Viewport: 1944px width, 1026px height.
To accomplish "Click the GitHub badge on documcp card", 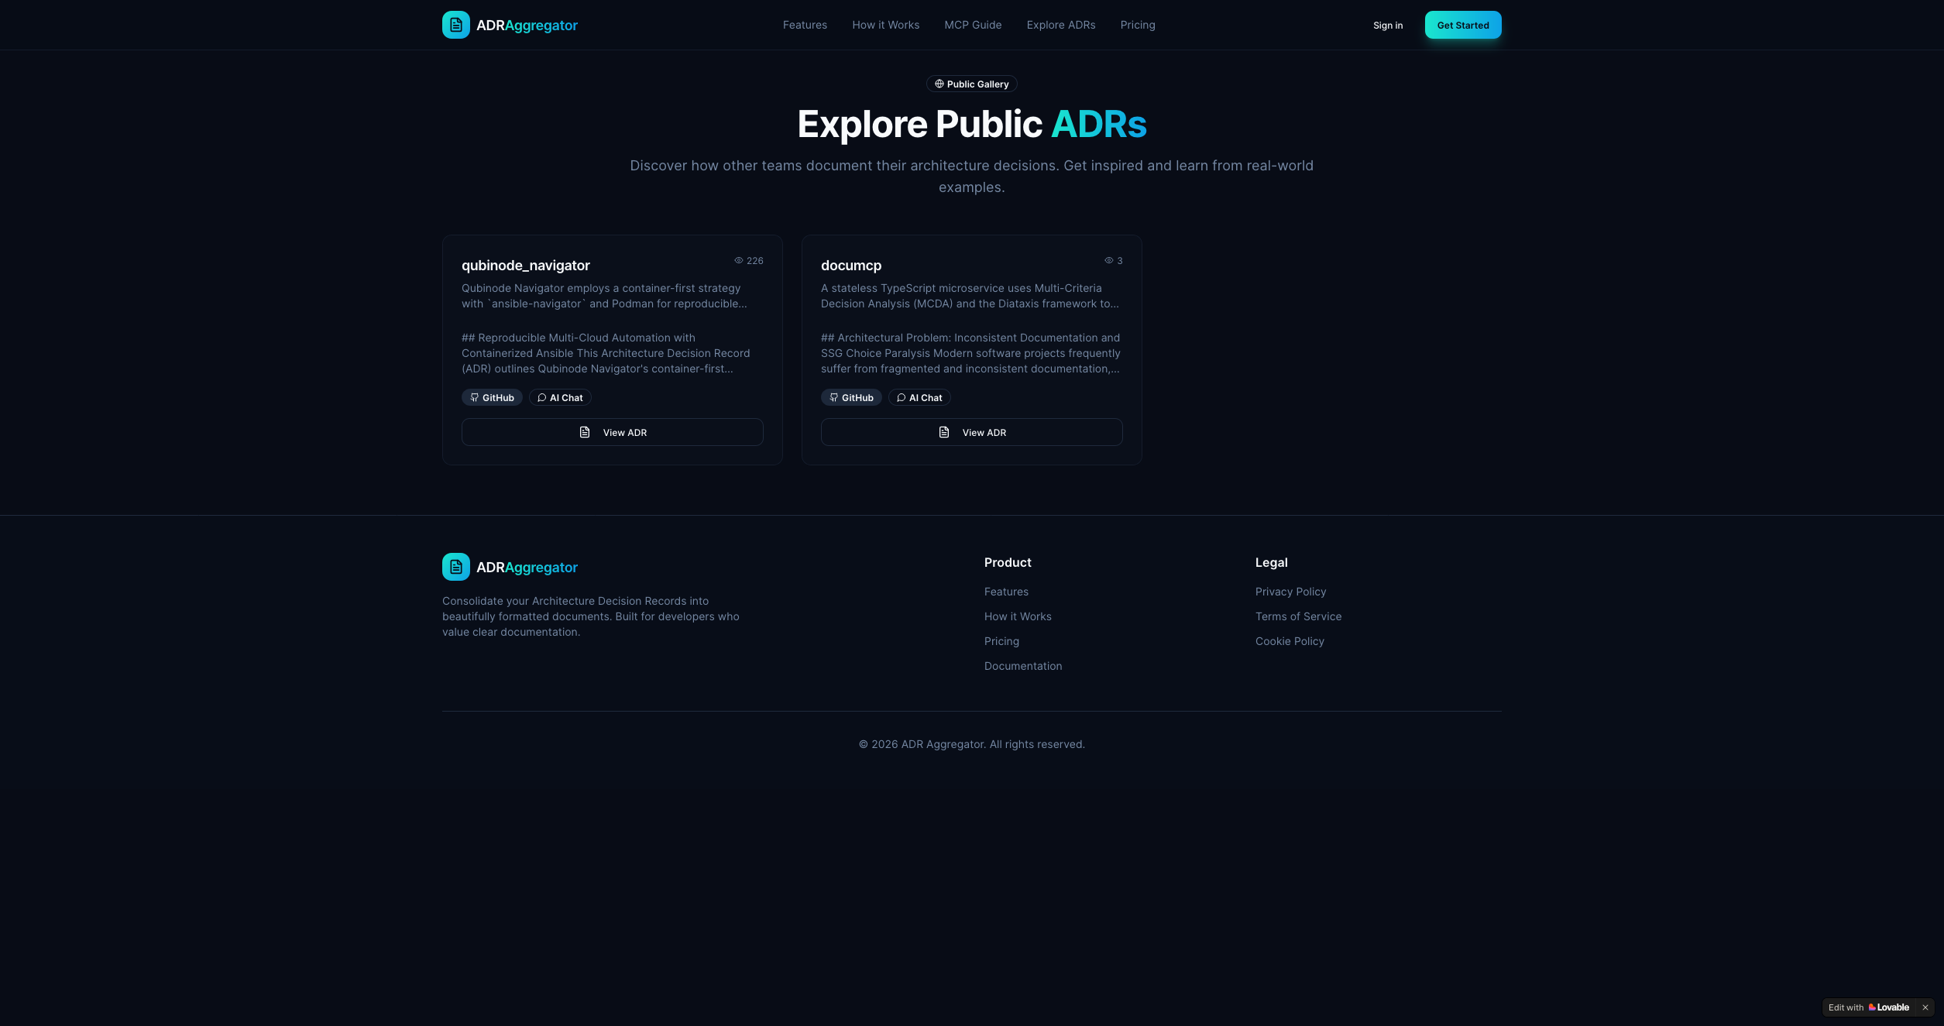I will pyautogui.click(x=851, y=397).
